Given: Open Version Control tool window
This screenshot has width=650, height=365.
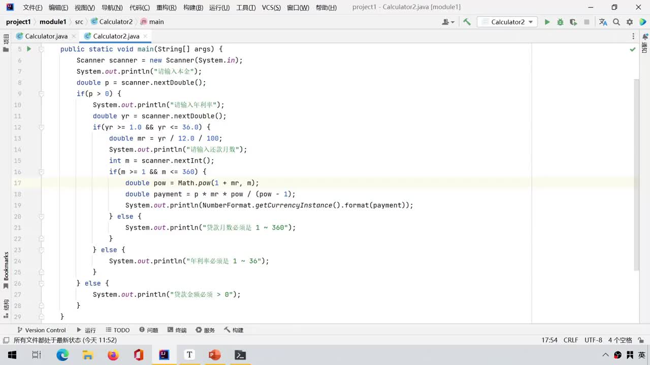Looking at the screenshot, I should pyautogui.click(x=41, y=330).
